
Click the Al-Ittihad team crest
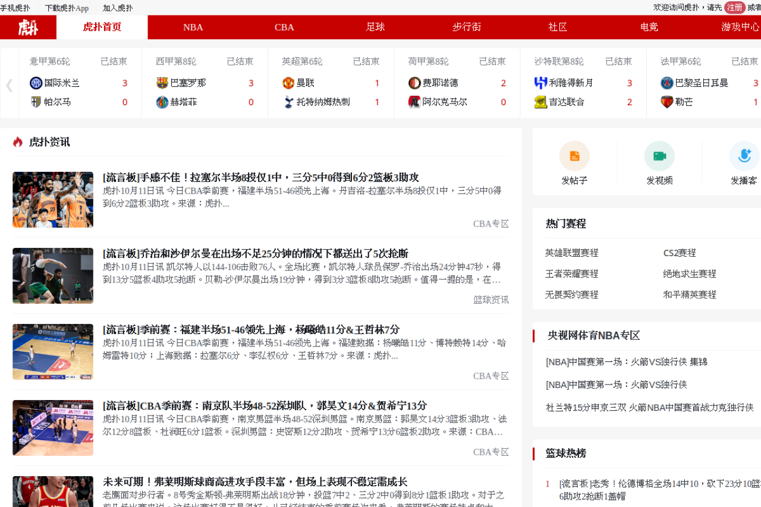(x=540, y=102)
